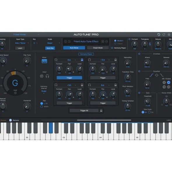Screen dimensions: 172x172
Task: Go to previous preset arrow
Action: click(x=66, y=41)
